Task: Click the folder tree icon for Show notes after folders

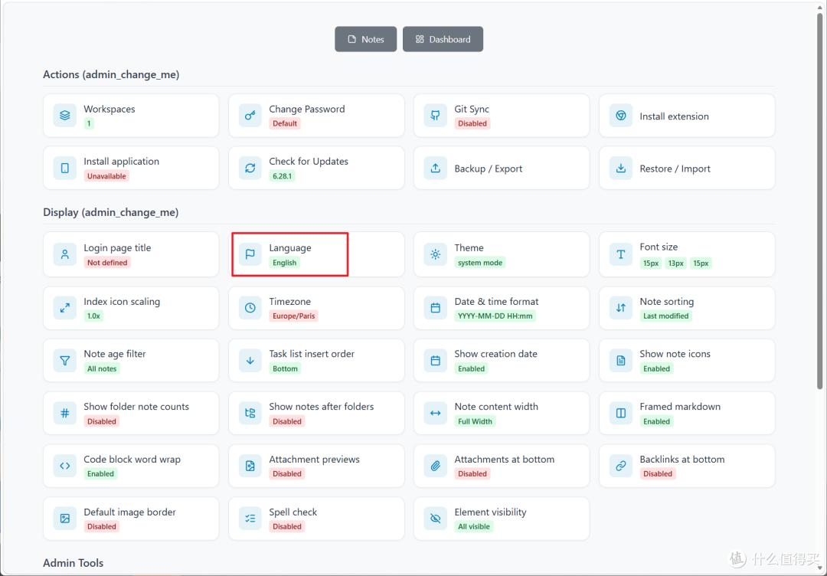Action: point(250,414)
